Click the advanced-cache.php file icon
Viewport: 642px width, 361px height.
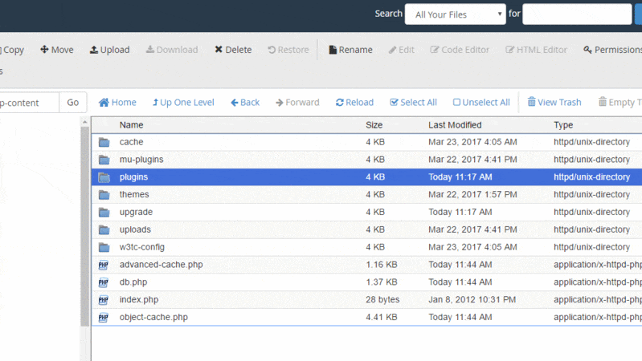(x=104, y=266)
